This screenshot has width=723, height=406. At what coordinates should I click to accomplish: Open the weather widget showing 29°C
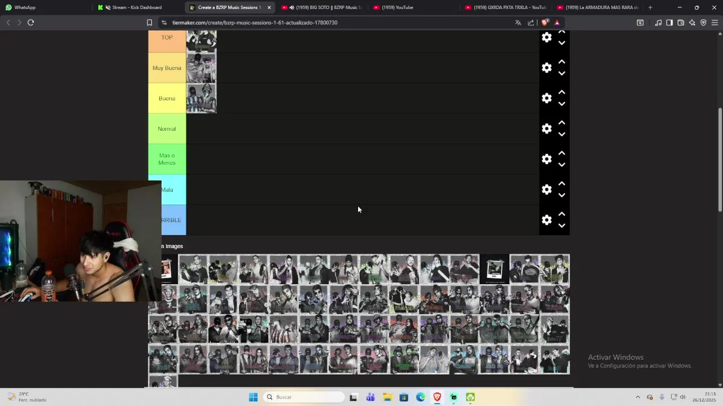click(x=27, y=397)
